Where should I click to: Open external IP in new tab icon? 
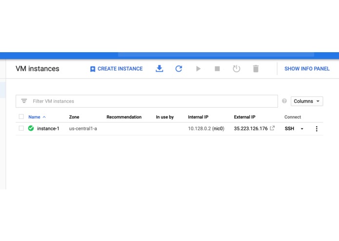(x=272, y=128)
